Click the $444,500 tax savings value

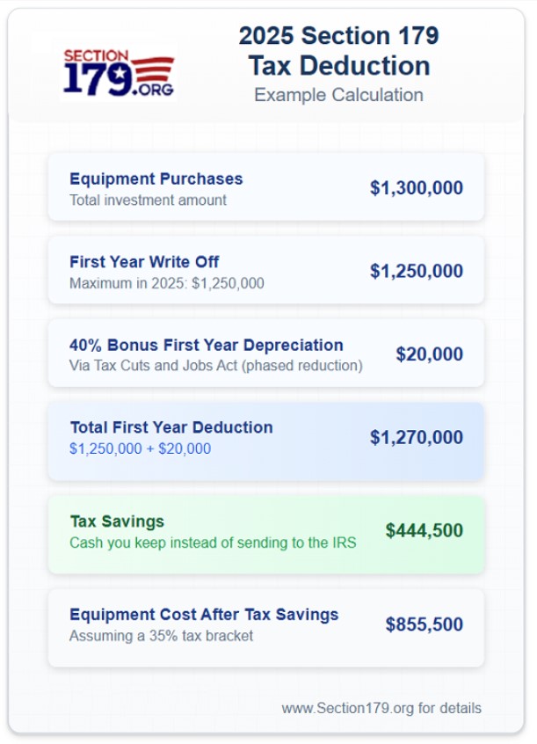[424, 531]
